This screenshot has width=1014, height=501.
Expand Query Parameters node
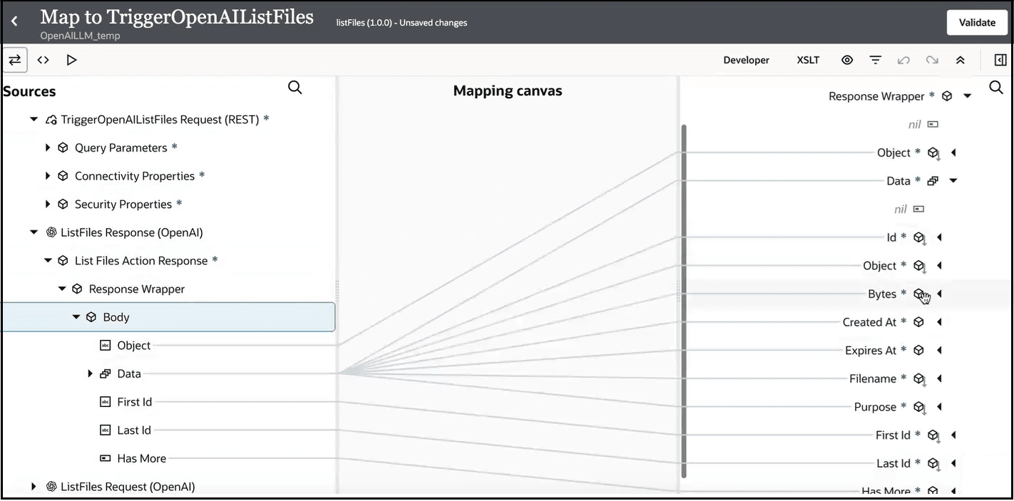(48, 148)
